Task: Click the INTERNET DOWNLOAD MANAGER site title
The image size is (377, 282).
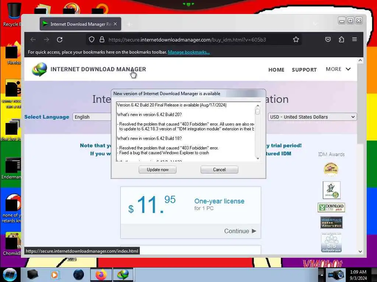Action: [98, 69]
